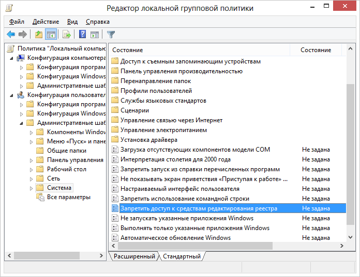Open the Справка menu
Viewport: 360px width, 277px height.
point(97,22)
